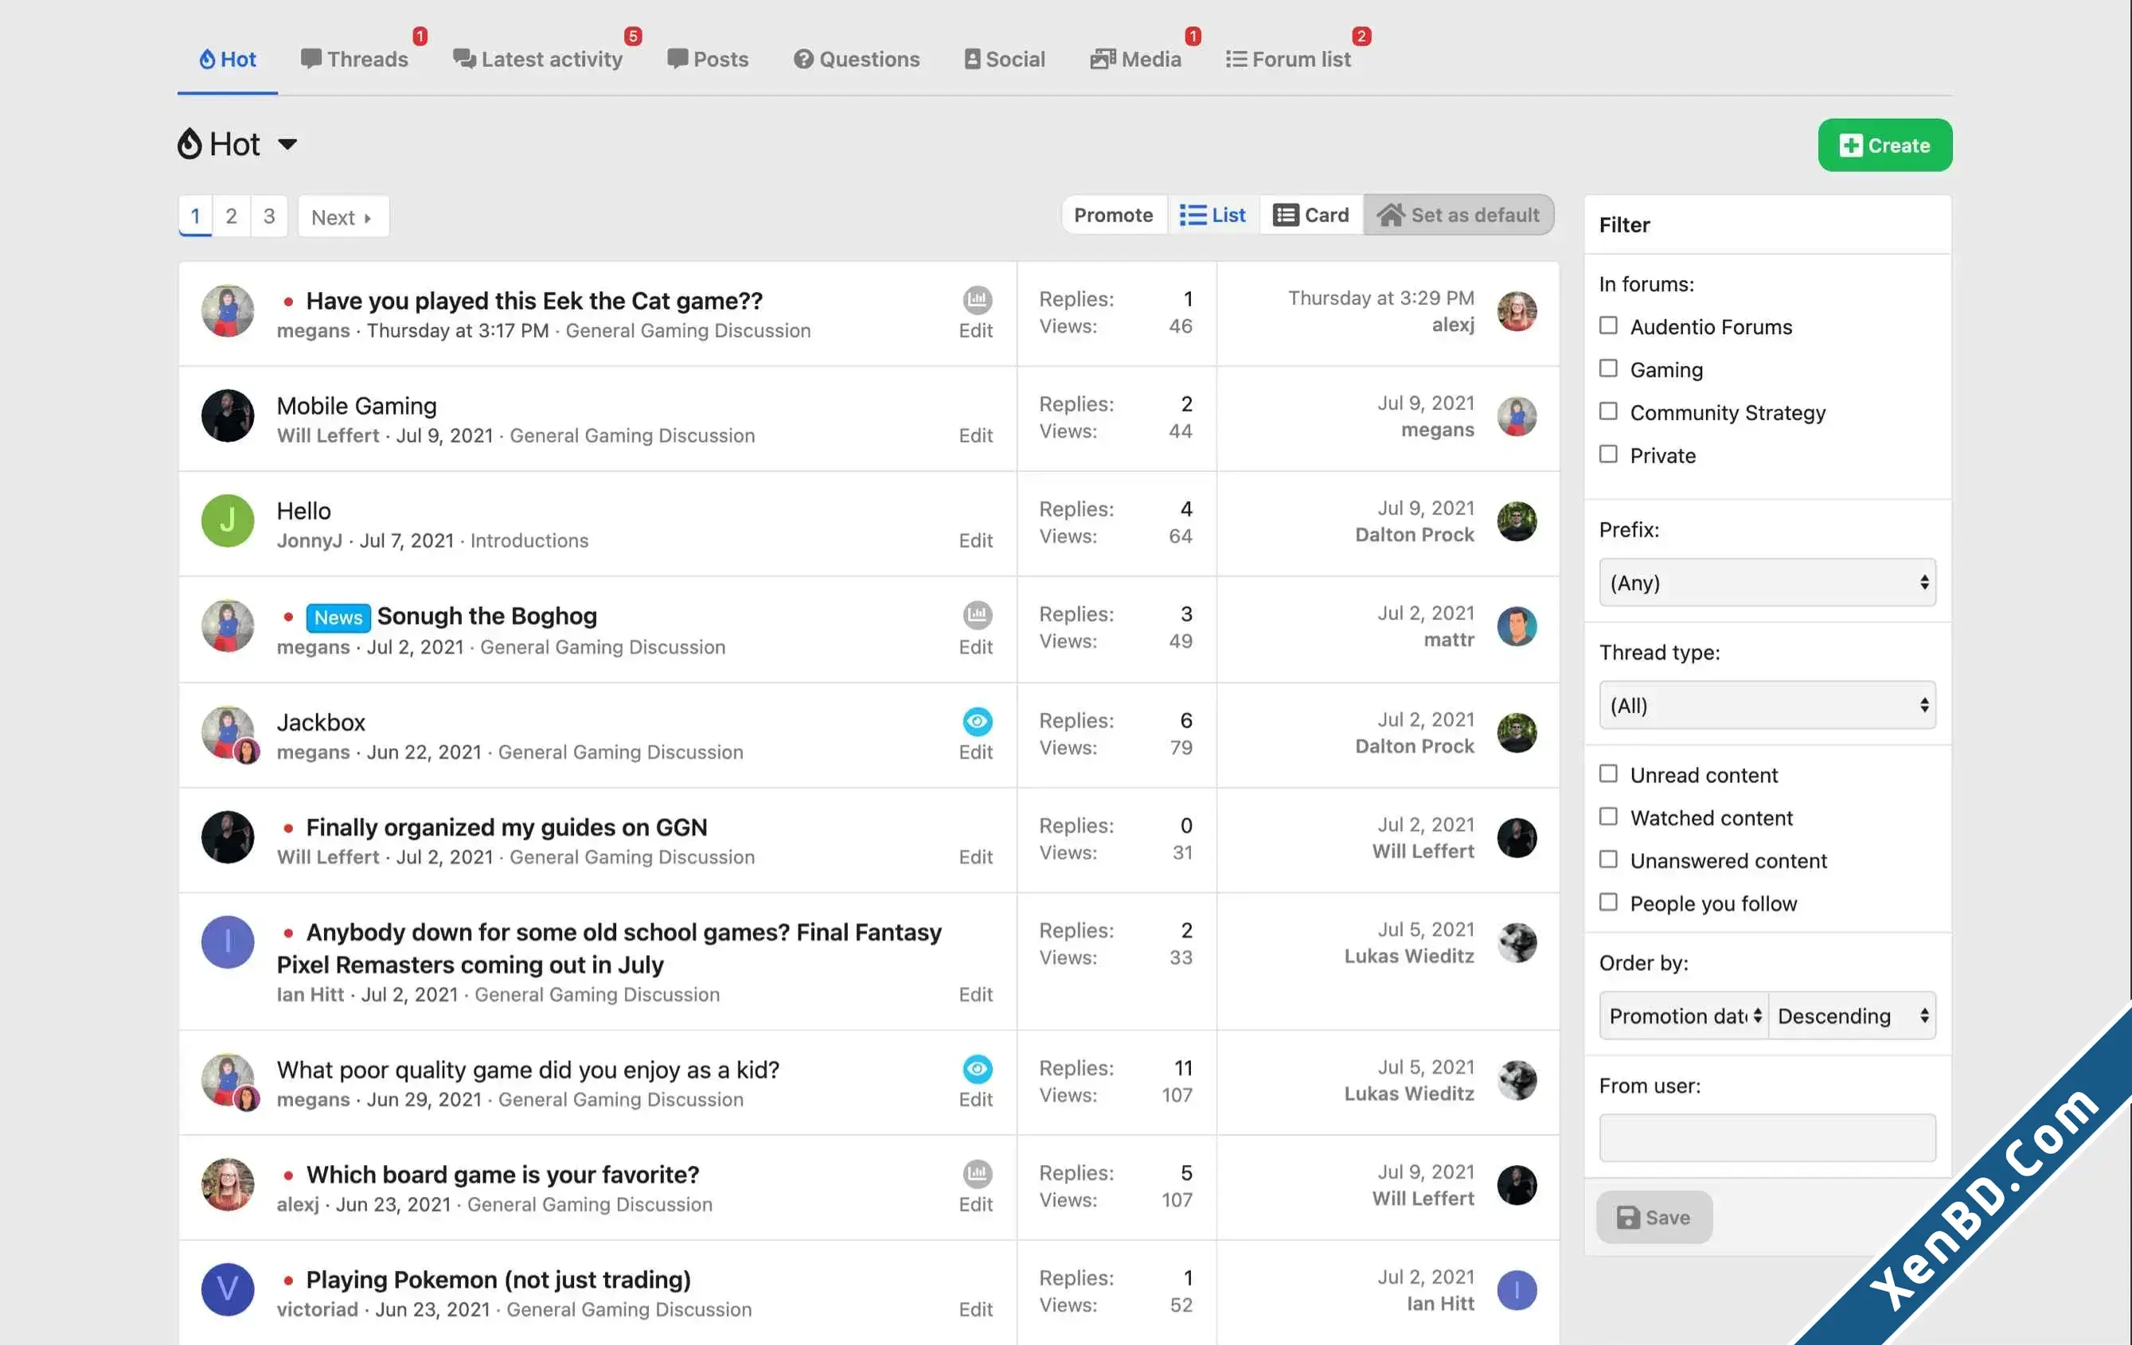
Task: Open victoriad V avatar
Action: (228, 1289)
